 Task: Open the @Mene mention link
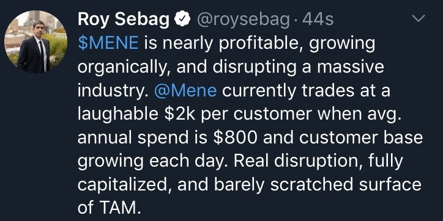click(185, 91)
